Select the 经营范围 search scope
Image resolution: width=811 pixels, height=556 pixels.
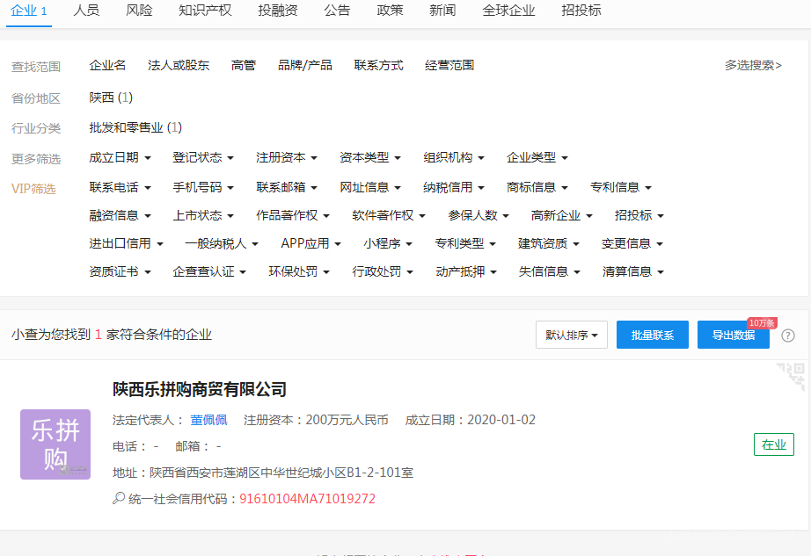449,65
